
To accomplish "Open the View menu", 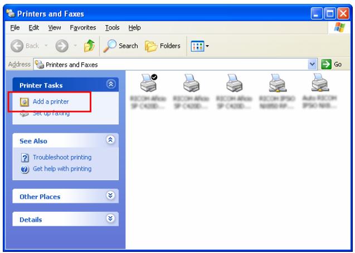I will [x=55, y=28].
